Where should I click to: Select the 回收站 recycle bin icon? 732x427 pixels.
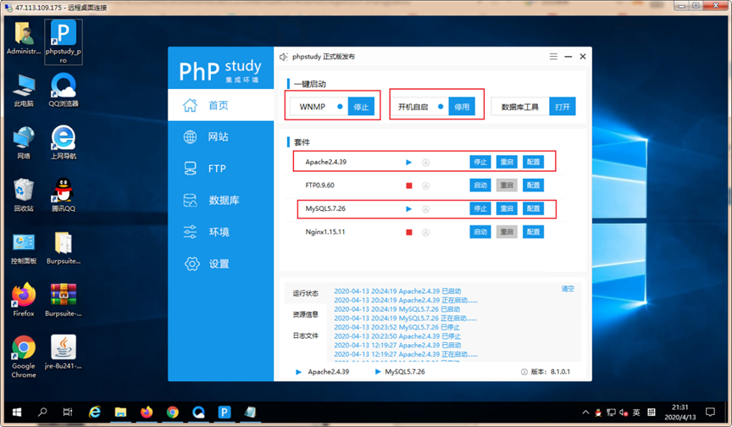coord(24,195)
